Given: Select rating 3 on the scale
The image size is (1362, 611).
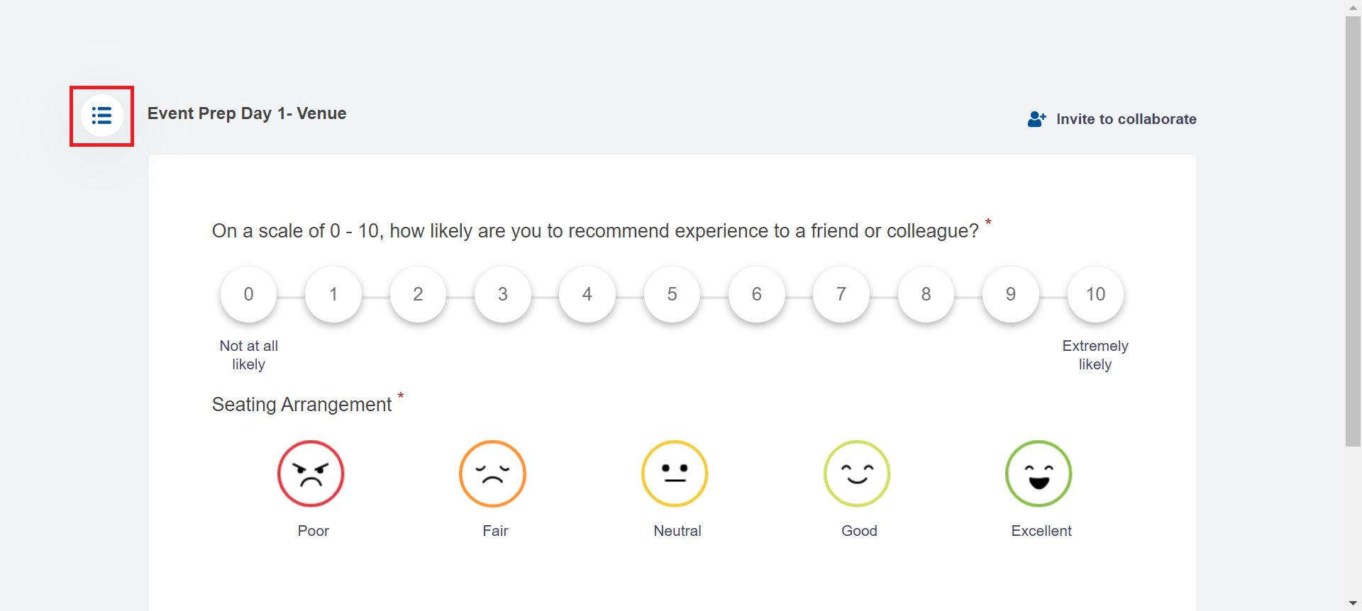Looking at the screenshot, I should click(x=503, y=294).
